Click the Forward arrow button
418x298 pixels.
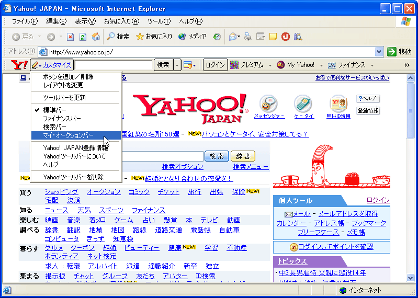(51, 37)
